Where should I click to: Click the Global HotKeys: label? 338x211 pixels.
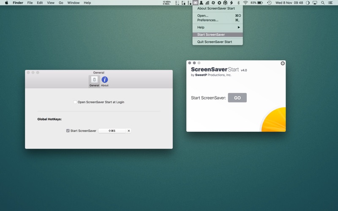click(x=49, y=119)
